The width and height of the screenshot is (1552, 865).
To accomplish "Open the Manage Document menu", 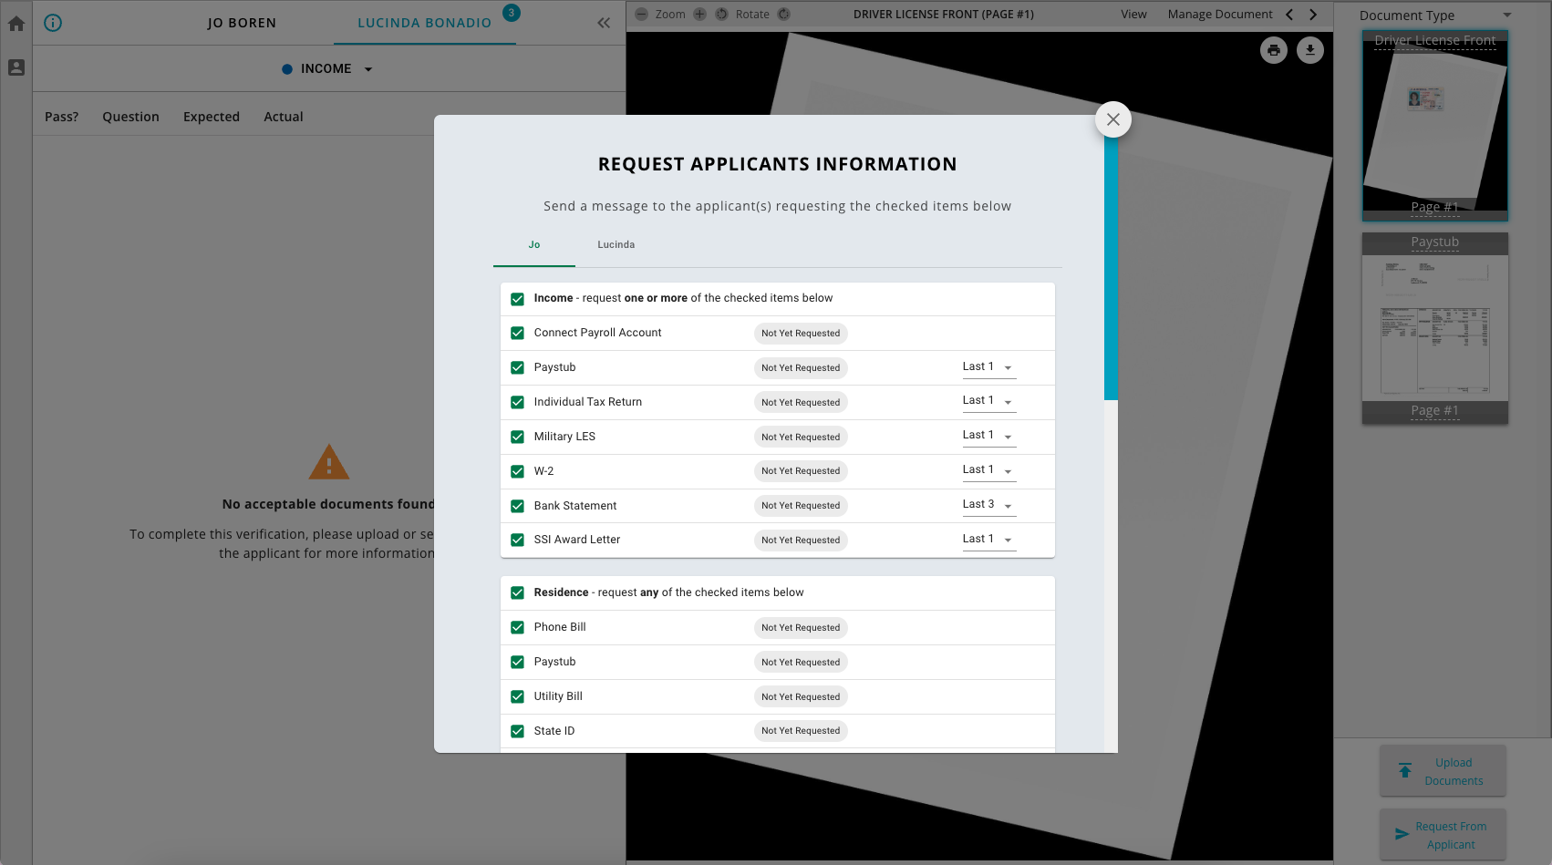I will (x=1220, y=14).
